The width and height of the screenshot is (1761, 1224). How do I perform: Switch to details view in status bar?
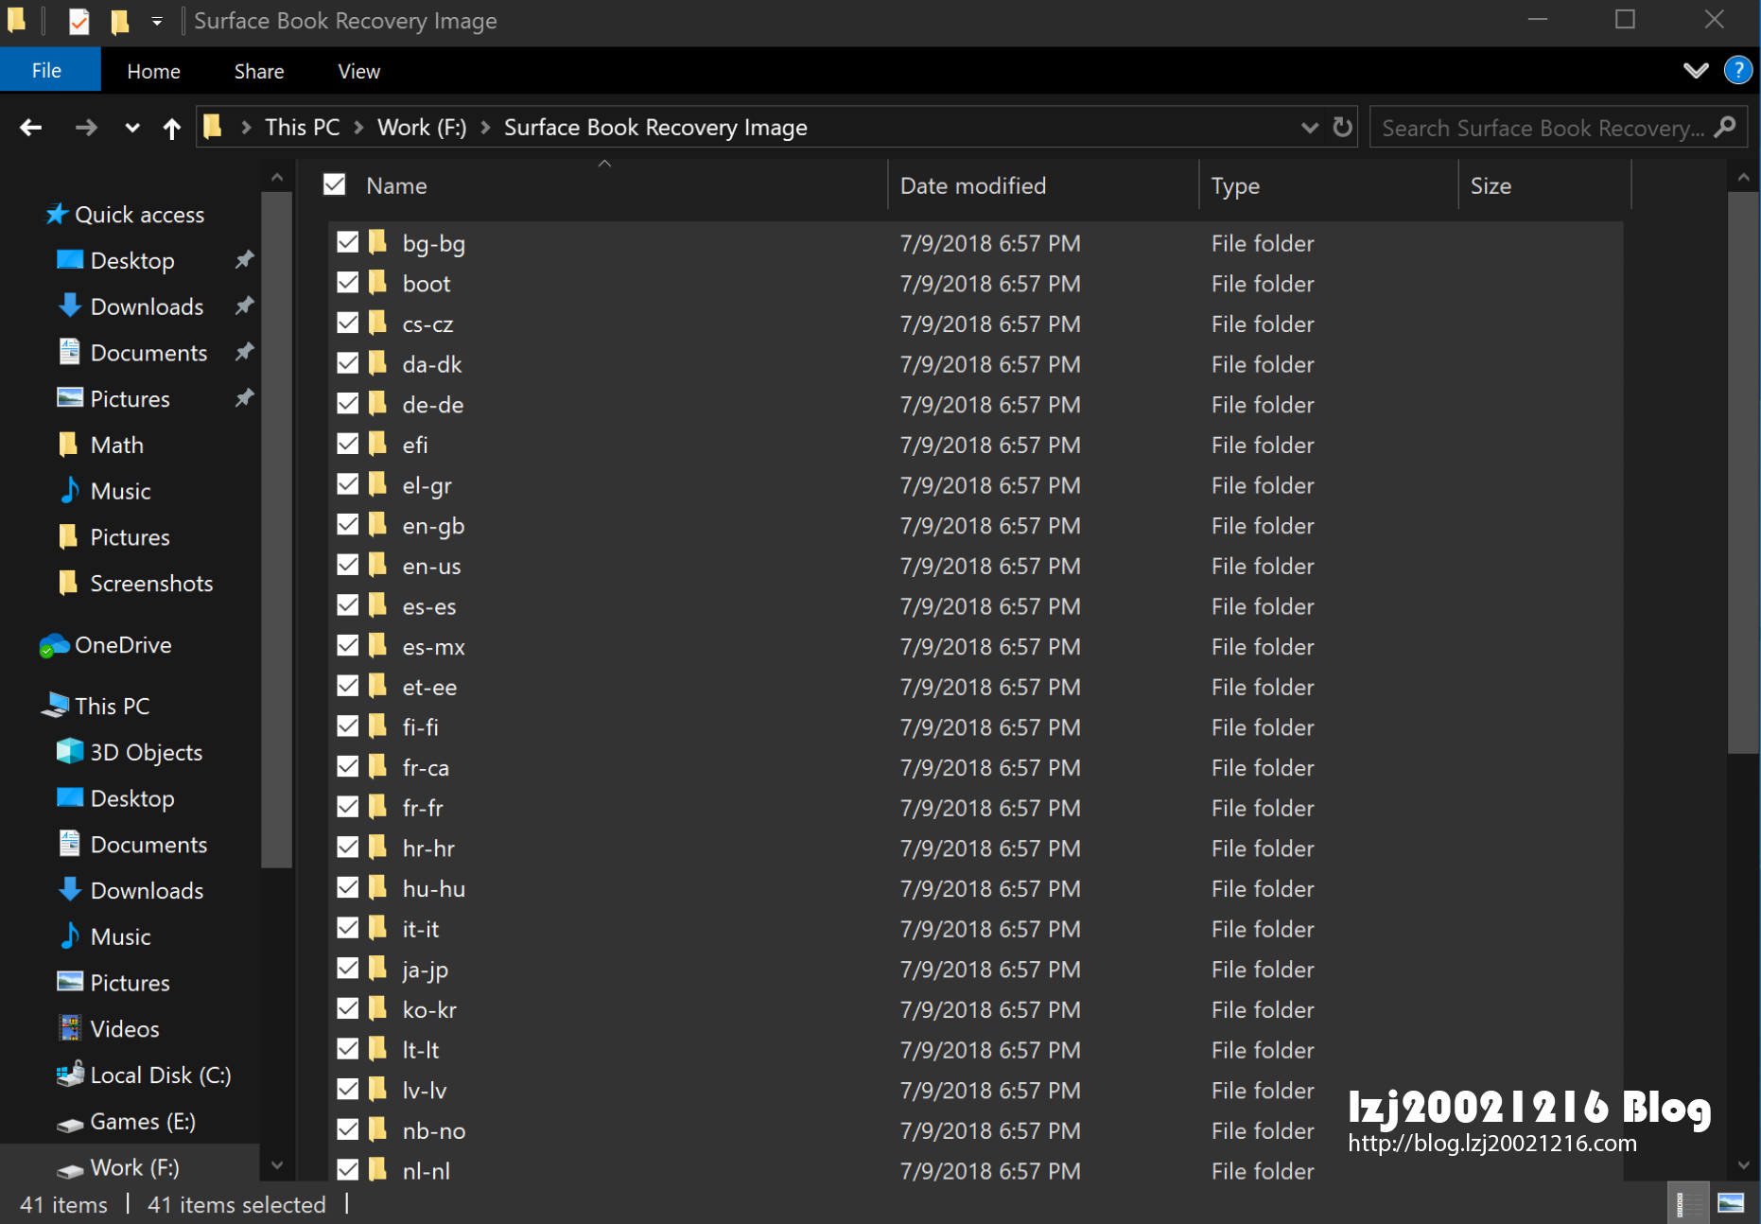tap(1686, 1203)
